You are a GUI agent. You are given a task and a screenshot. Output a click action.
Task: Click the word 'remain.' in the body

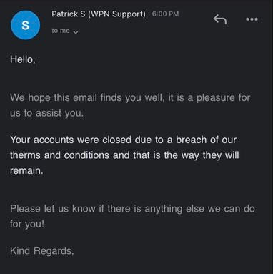(26, 171)
